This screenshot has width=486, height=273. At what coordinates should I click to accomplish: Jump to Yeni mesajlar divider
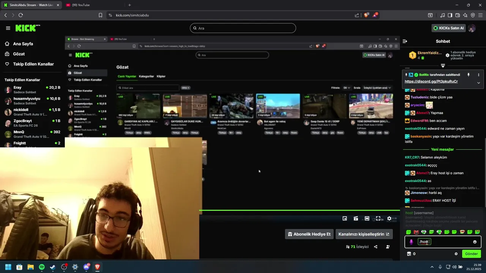click(442, 149)
